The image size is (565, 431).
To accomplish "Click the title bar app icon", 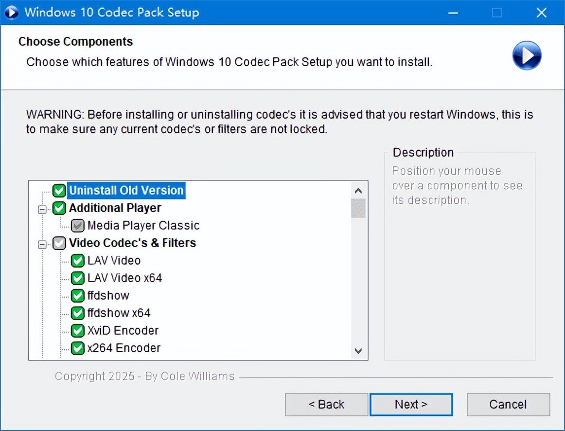I will coord(11,12).
